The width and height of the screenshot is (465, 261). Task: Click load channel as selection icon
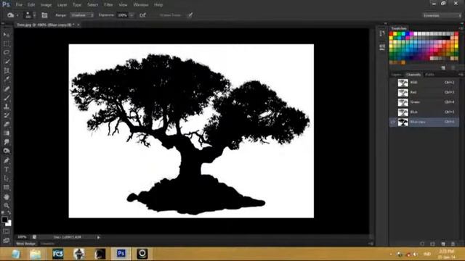point(422,244)
